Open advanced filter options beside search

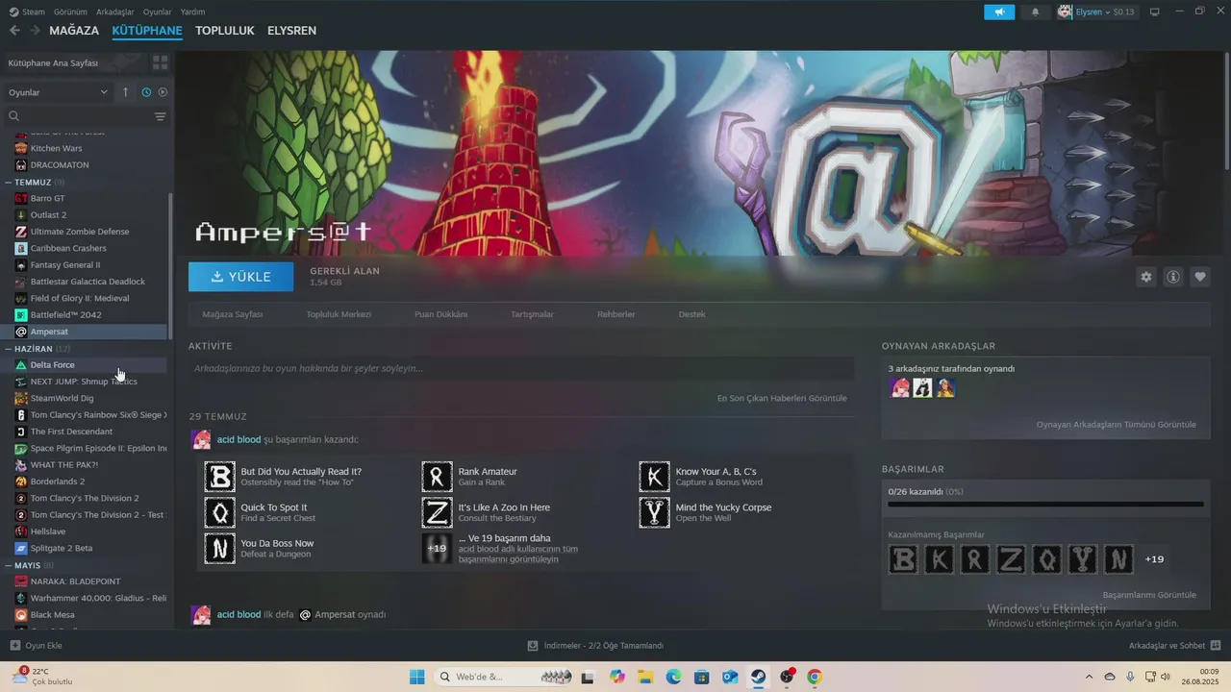click(x=160, y=116)
